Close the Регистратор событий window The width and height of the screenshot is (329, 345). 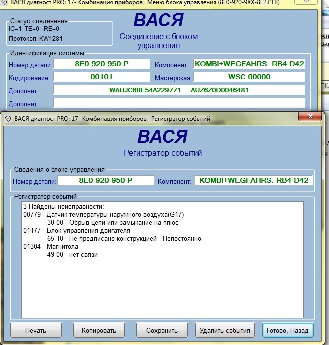coord(310,116)
